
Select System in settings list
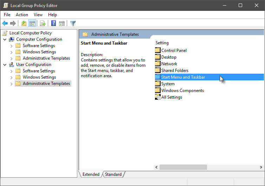pyautogui.click(x=168, y=84)
